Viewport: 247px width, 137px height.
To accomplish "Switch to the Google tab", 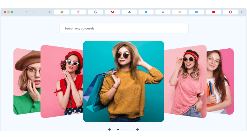I will (95, 12).
